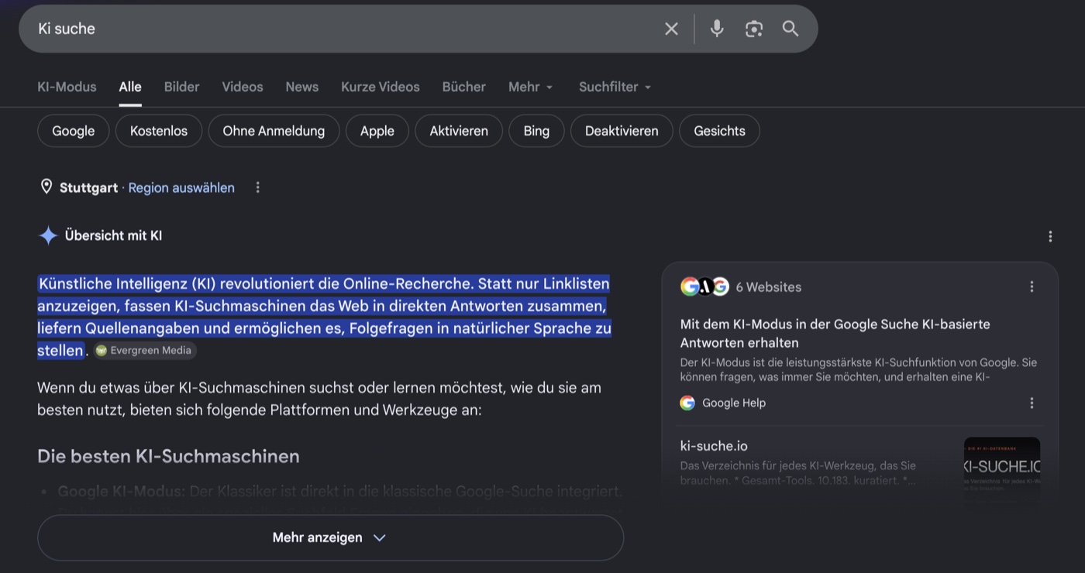This screenshot has height=573, width=1085.
Task: Click the location pin icon beside Stuttgart
Action: [46, 187]
